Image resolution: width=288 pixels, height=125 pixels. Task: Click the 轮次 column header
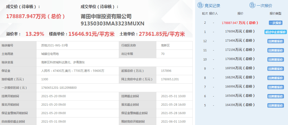(205, 14)
